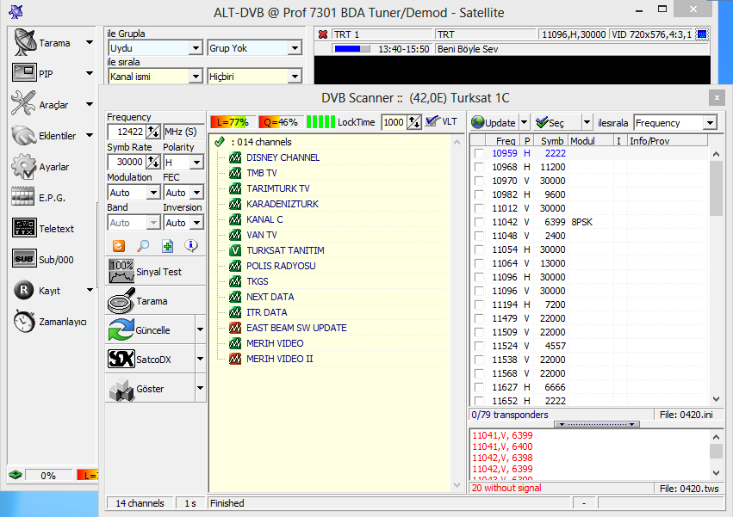Check the 10968 H 11200 transponder box
The width and height of the screenshot is (733, 517).
click(x=479, y=167)
